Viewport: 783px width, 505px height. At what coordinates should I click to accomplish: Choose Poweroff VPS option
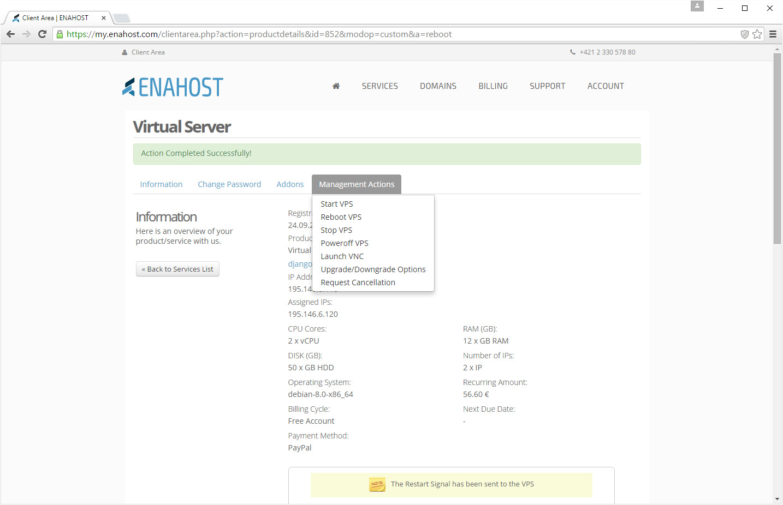click(345, 243)
